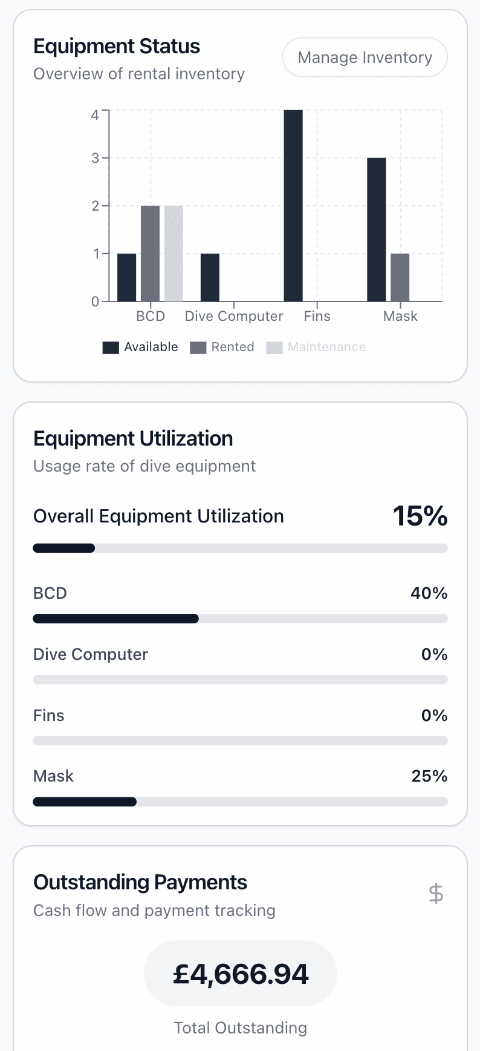Click the Maintenance legend swatch
480x1051 pixels.
point(274,347)
